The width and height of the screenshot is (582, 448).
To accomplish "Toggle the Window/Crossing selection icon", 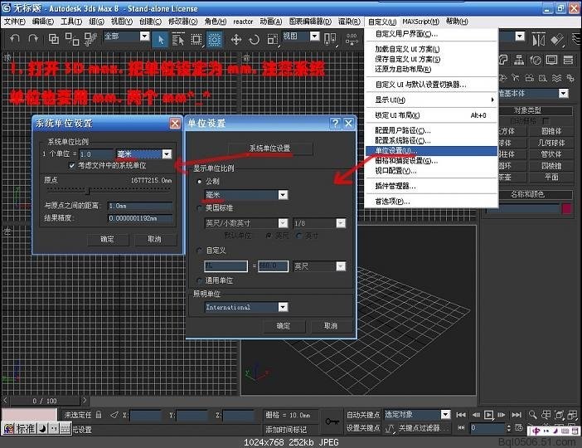I will point(215,39).
